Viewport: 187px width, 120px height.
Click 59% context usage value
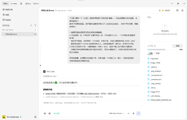coord(181,49)
